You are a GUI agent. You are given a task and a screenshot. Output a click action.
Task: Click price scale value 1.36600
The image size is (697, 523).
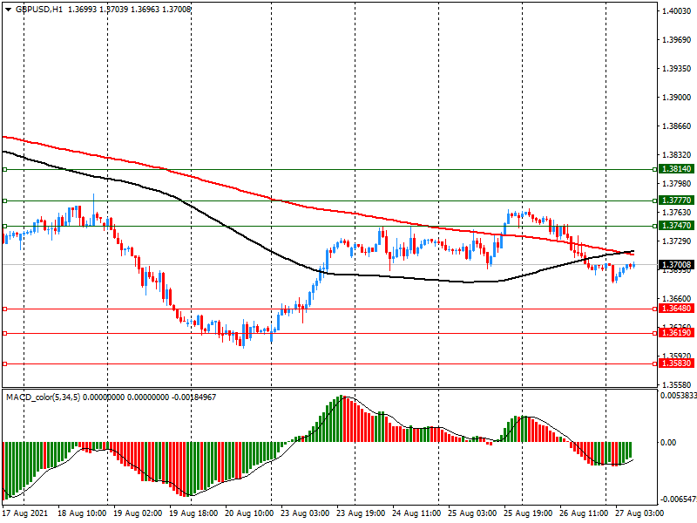click(677, 299)
